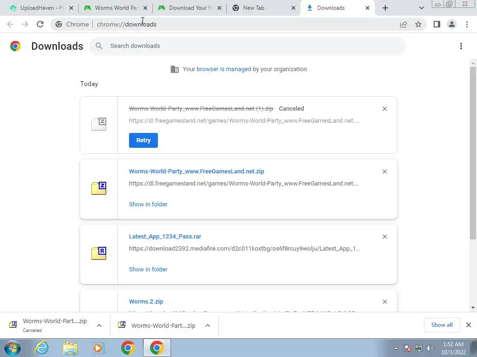Open the Latest_App_1234_Pass.rar file link

(x=165, y=237)
